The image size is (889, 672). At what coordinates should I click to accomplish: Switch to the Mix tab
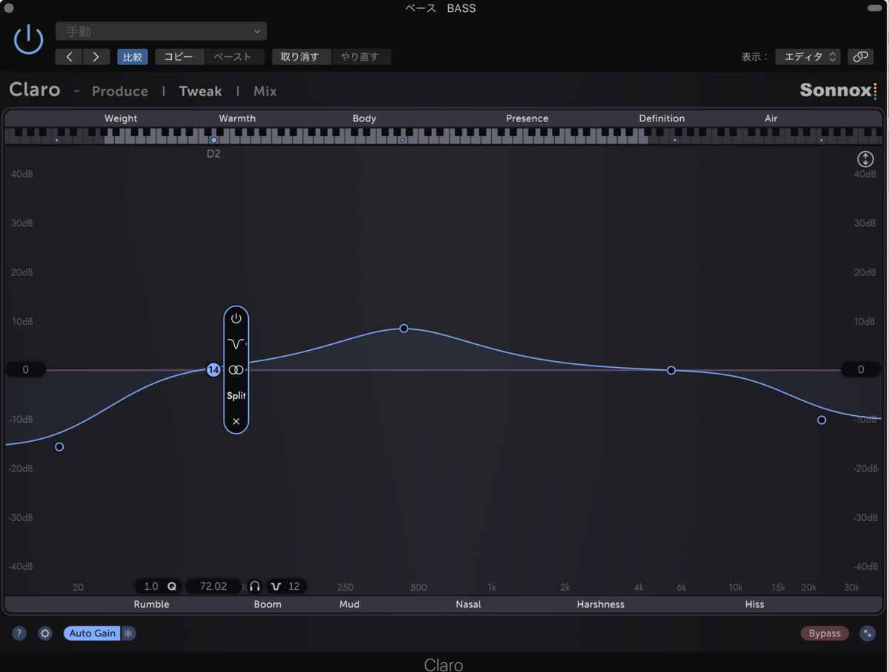[x=265, y=91]
